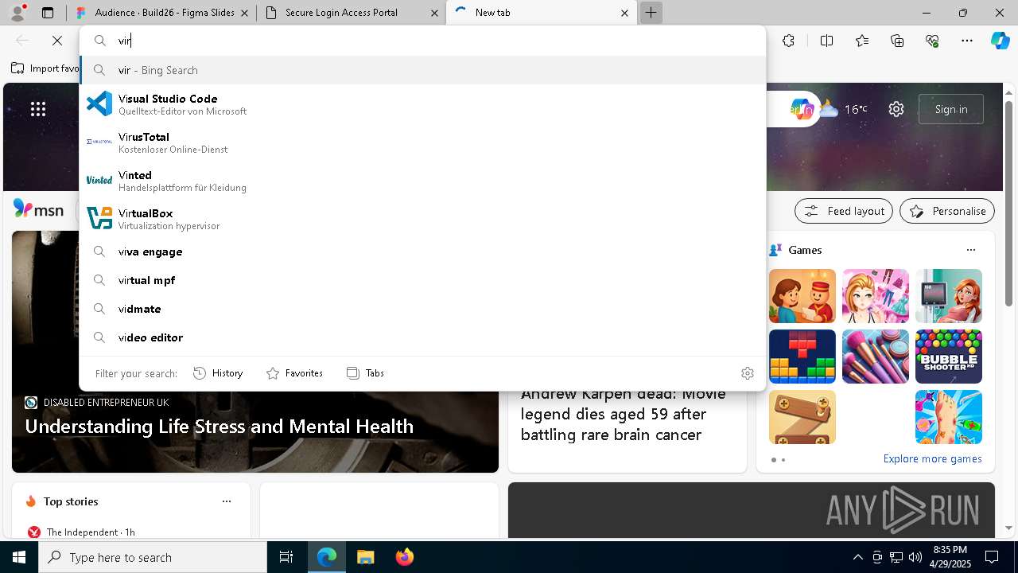Select 'virtual mpf' search suggestion
The height and width of the screenshot is (573, 1018).
[x=422, y=280]
